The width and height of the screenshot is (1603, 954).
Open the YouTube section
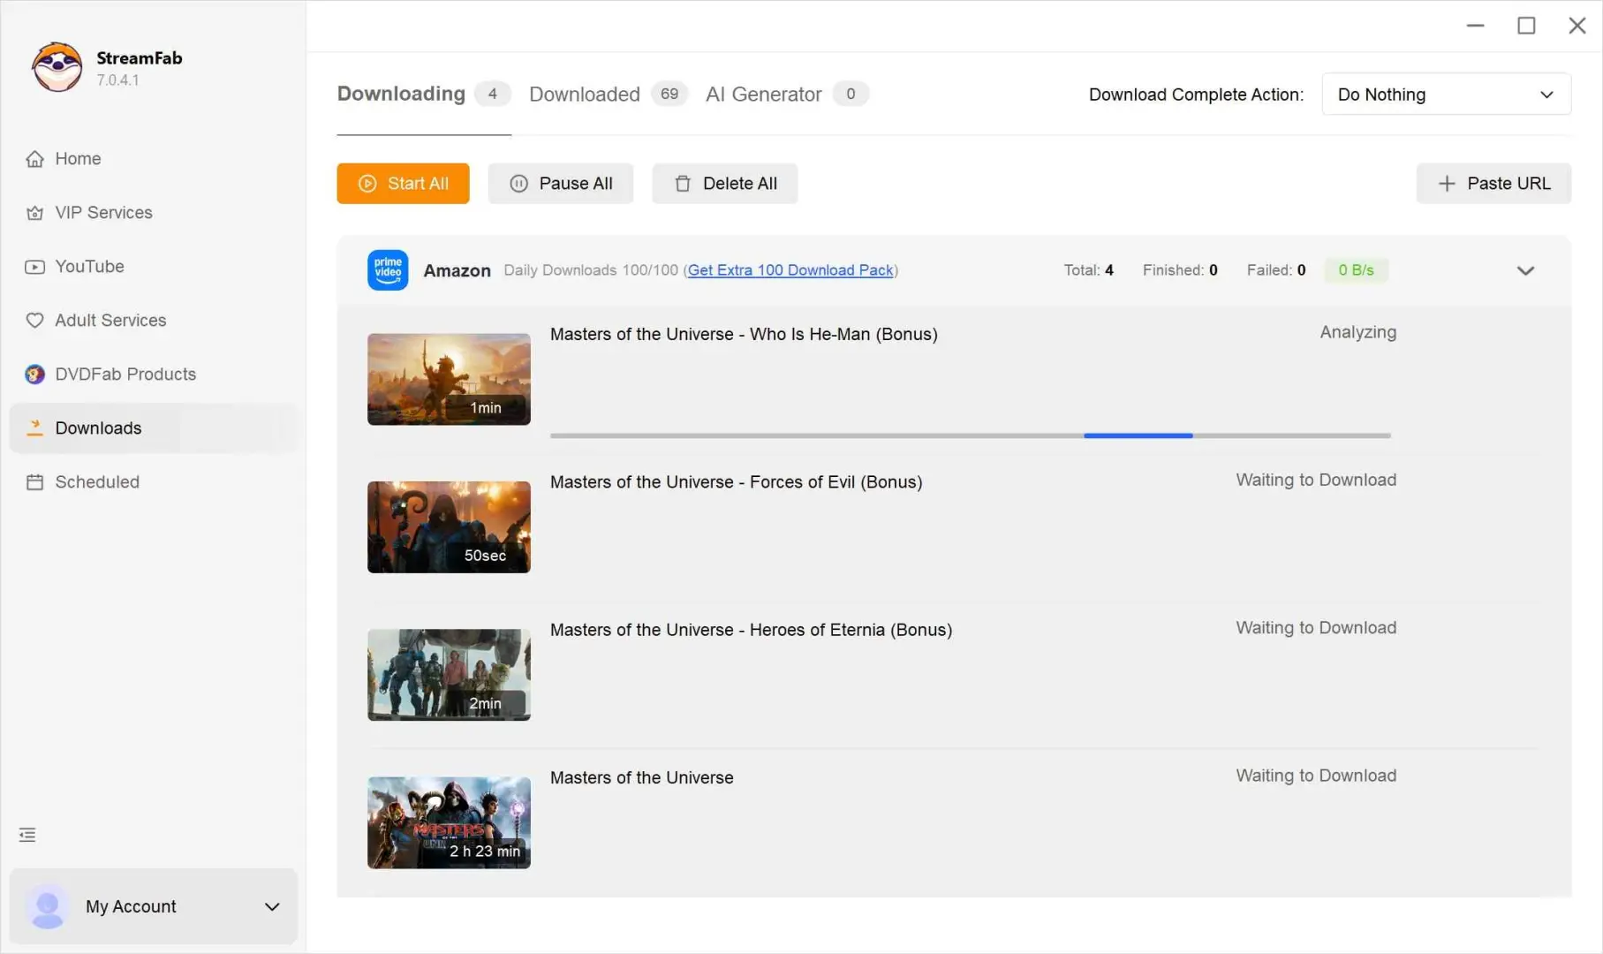(154, 267)
